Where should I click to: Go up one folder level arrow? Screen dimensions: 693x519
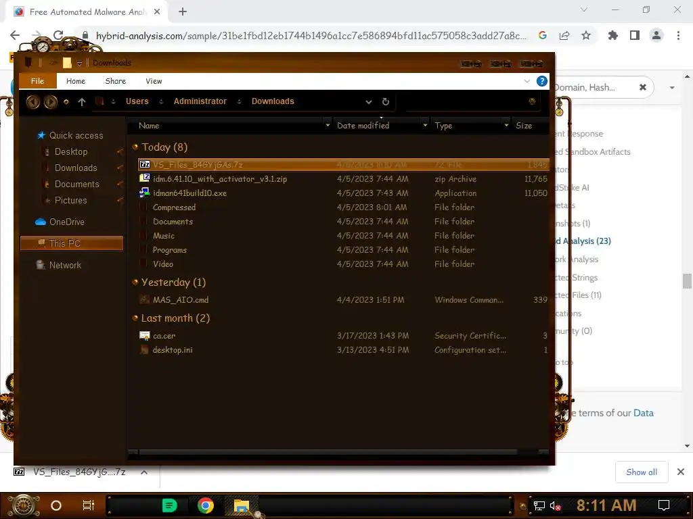point(82,102)
